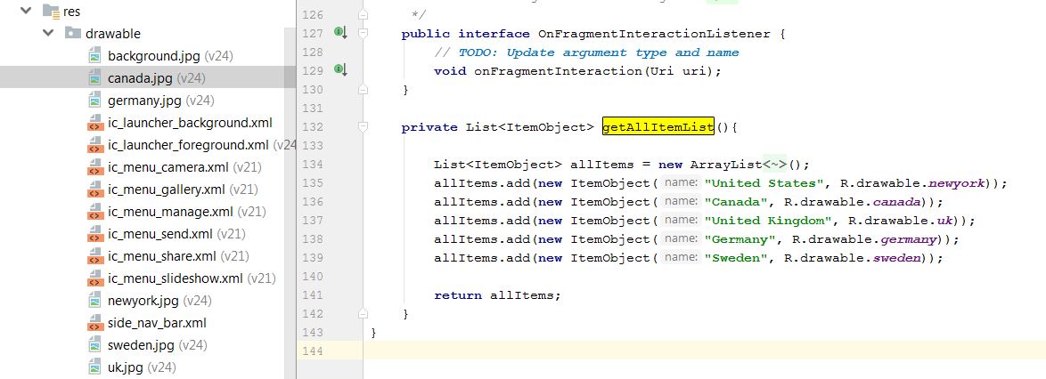
Task: Click the R.drawable.sweden reference
Action: 852,258
